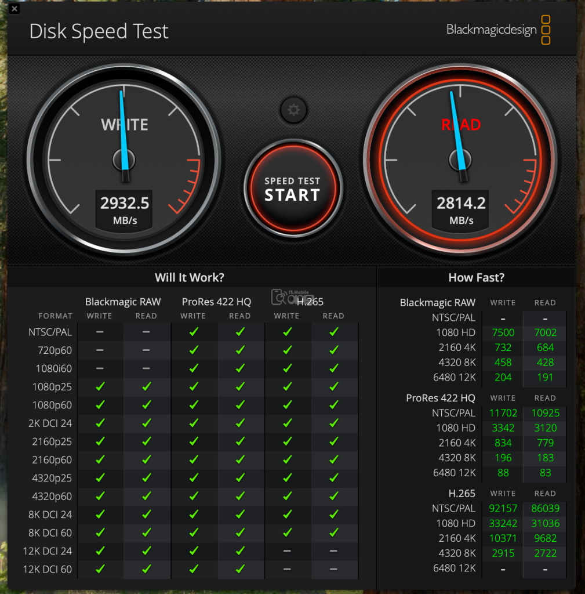585x594 pixels.
Task: Click the Disk Speed Test title
Action: tap(99, 31)
